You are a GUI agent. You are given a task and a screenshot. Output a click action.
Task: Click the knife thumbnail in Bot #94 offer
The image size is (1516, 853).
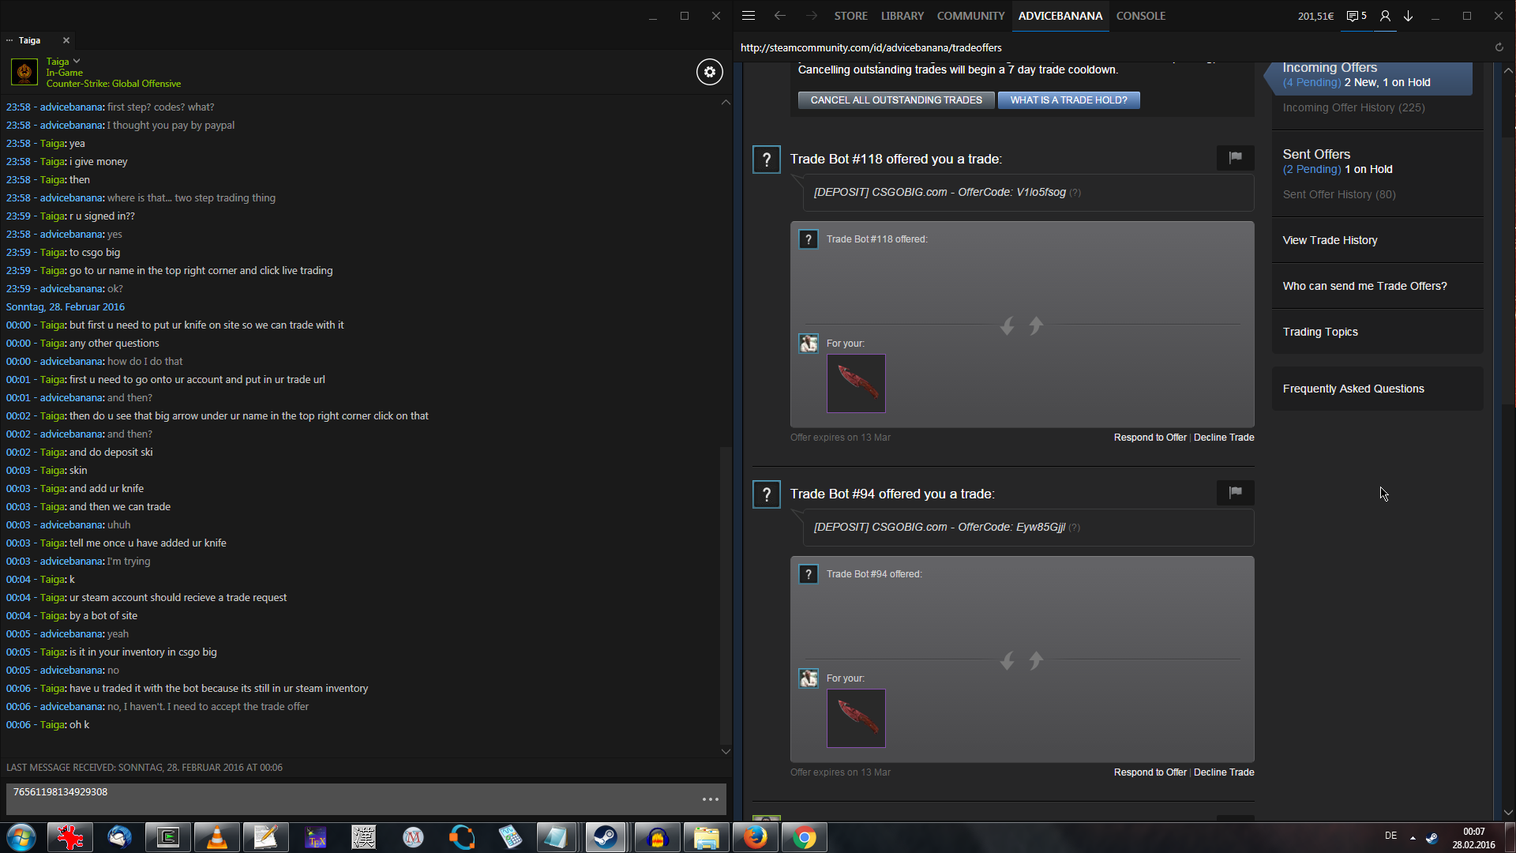856,718
